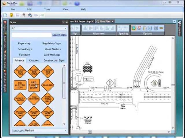185x138 pixels.
Task: Click the Print icon in toolbar
Action: (x=24, y=15)
